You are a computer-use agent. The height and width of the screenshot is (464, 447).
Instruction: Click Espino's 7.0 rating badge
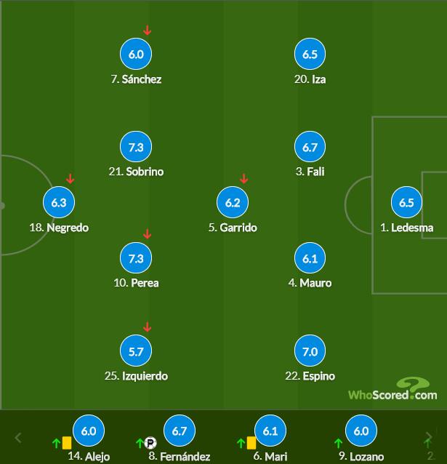point(310,352)
